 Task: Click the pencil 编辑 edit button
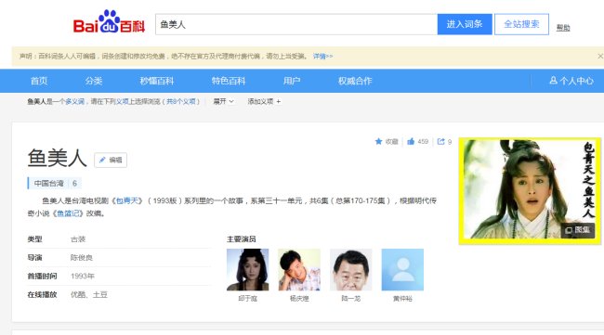click(x=111, y=160)
